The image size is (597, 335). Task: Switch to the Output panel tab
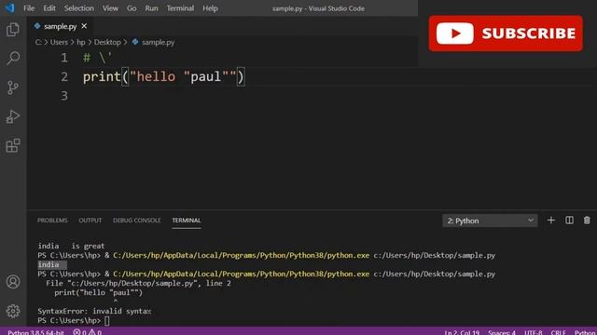point(90,221)
